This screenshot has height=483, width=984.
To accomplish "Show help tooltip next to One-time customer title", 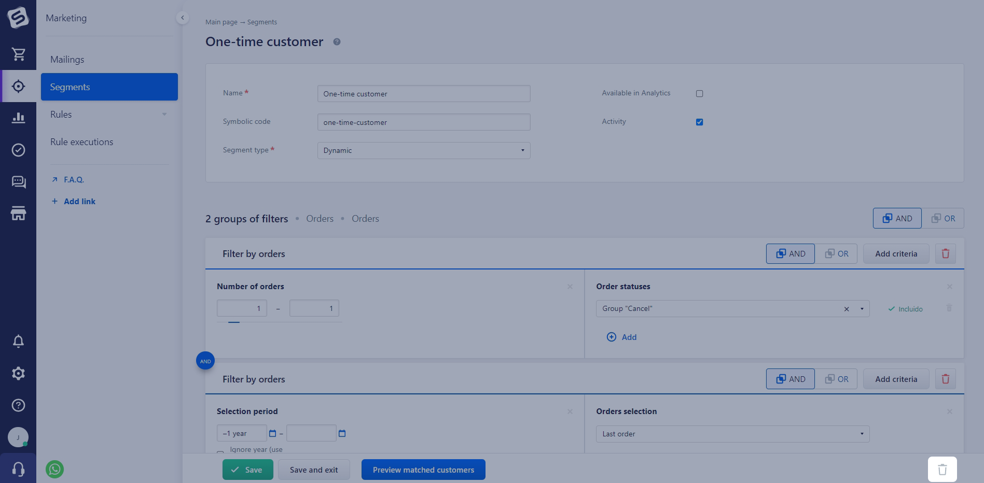I will (x=337, y=42).
